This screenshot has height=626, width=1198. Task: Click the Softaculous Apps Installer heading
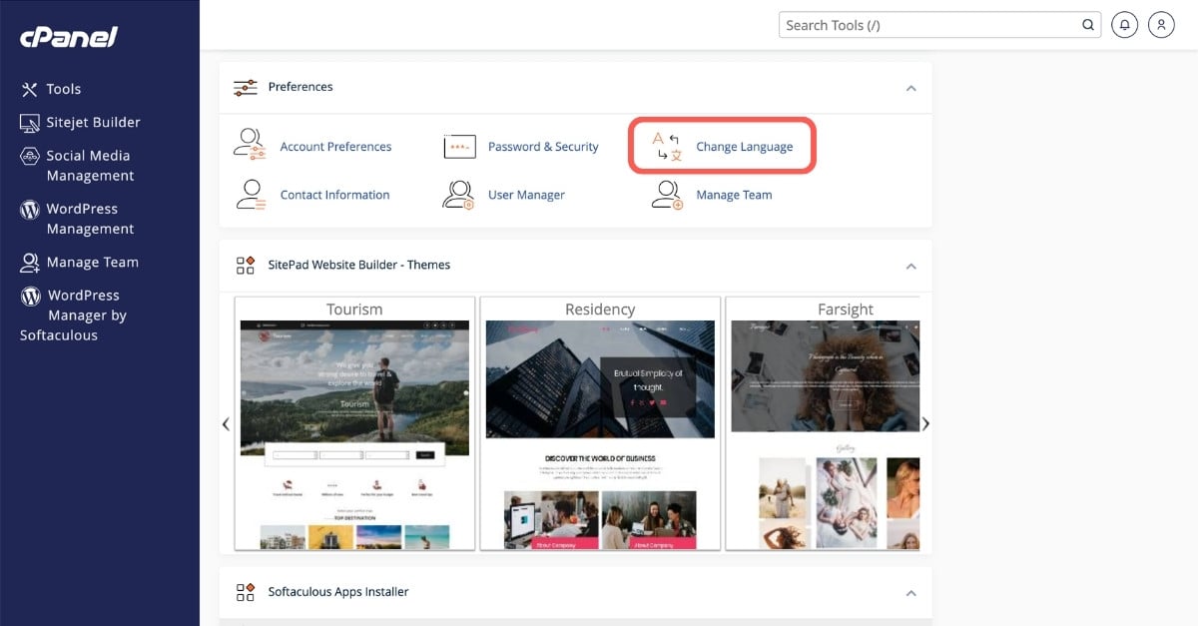[338, 592]
